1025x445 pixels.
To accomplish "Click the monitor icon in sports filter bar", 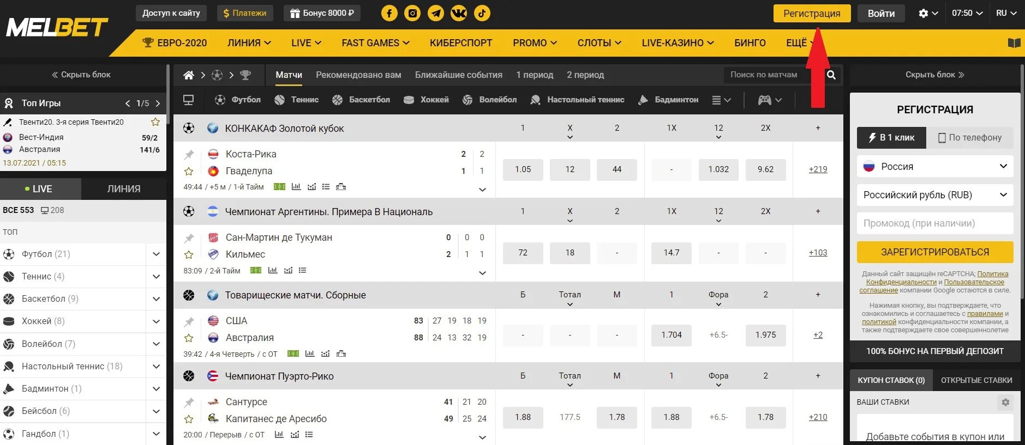I will pos(189,100).
